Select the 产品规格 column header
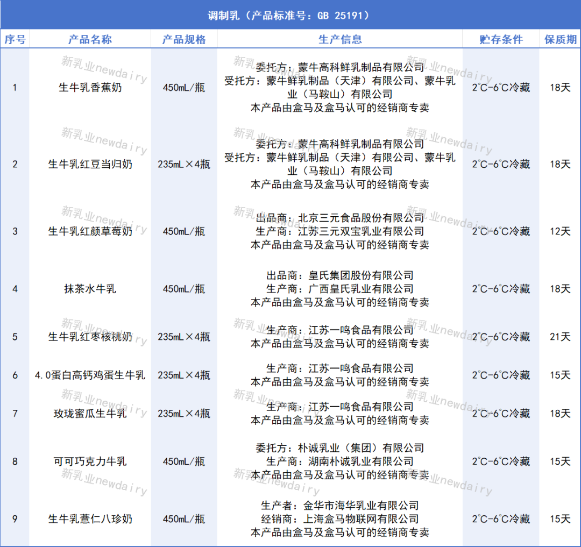 click(184, 39)
